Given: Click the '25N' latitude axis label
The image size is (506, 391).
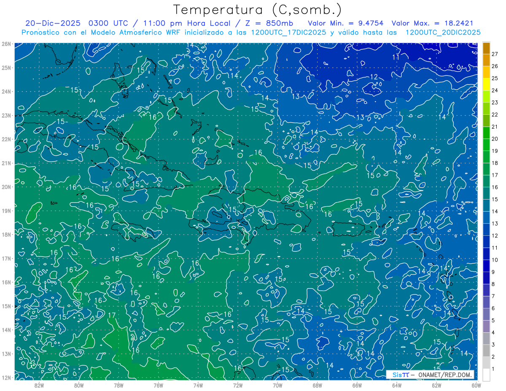Looking at the screenshot, I should coord(6,67).
